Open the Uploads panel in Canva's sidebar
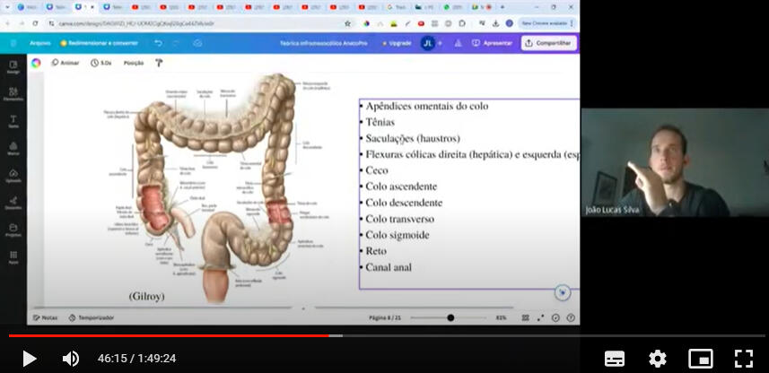Image resolution: width=769 pixels, height=373 pixels. tap(13, 176)
